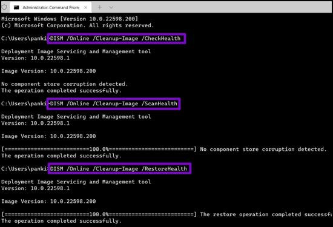
Task: Close the Command Prompt tab
Action: [x=85, y=8]
